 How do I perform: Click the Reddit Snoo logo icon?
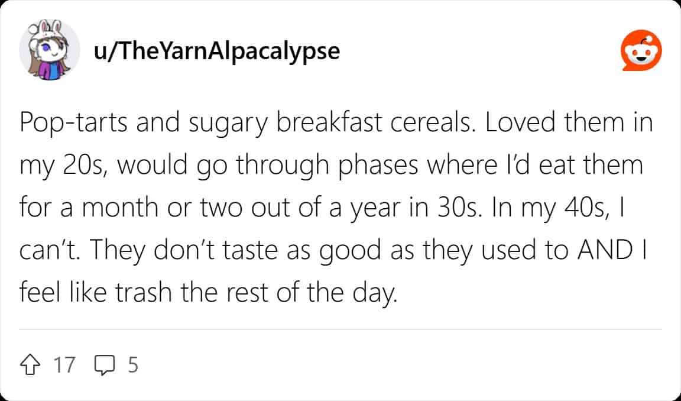[641, 52]
